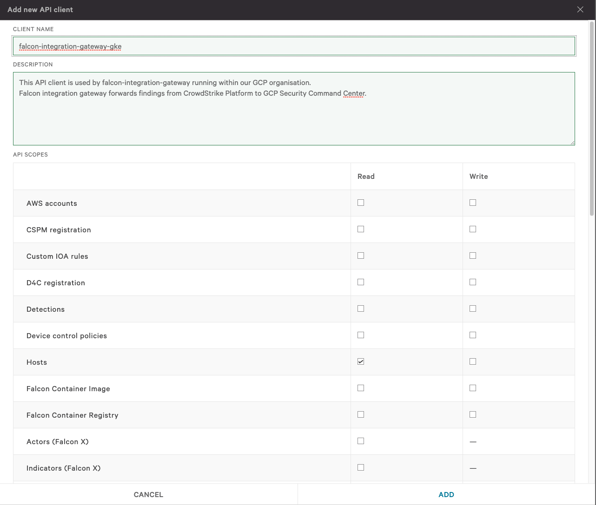Check Write for CSPM registration
596x505 pixels.
(473, 229)
